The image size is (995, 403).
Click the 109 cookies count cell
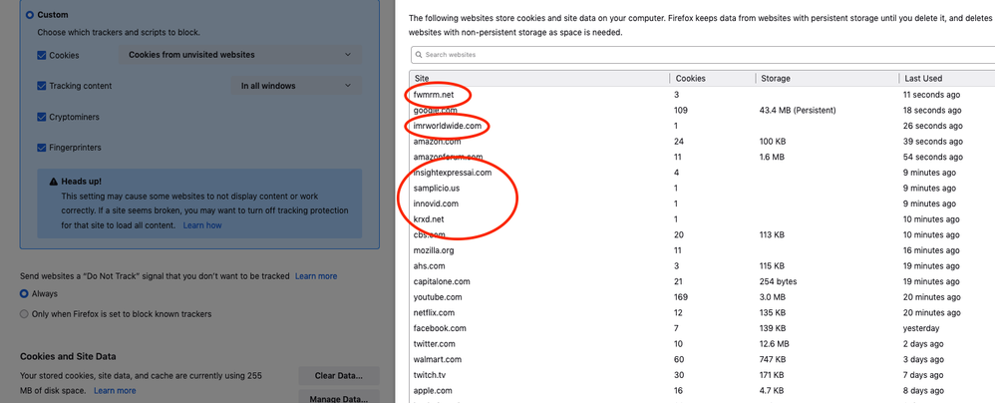coord(681,111)
